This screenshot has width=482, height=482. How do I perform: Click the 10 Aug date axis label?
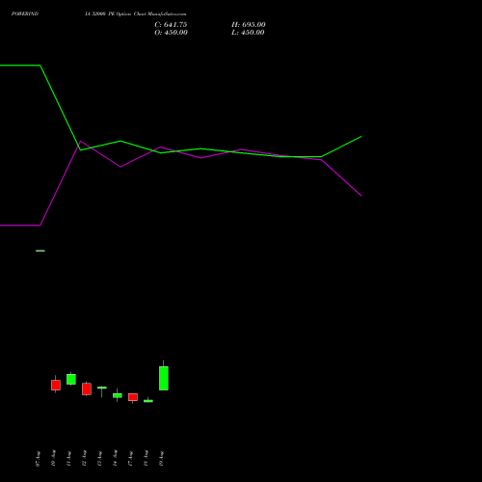53,458
